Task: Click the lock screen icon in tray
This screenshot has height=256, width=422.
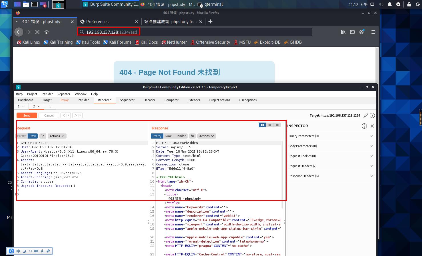Action: (x=409, y=4)
